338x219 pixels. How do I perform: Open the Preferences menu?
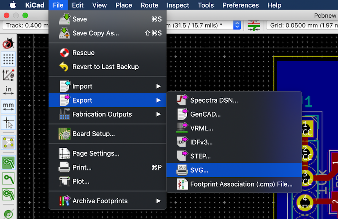[240, 5]
